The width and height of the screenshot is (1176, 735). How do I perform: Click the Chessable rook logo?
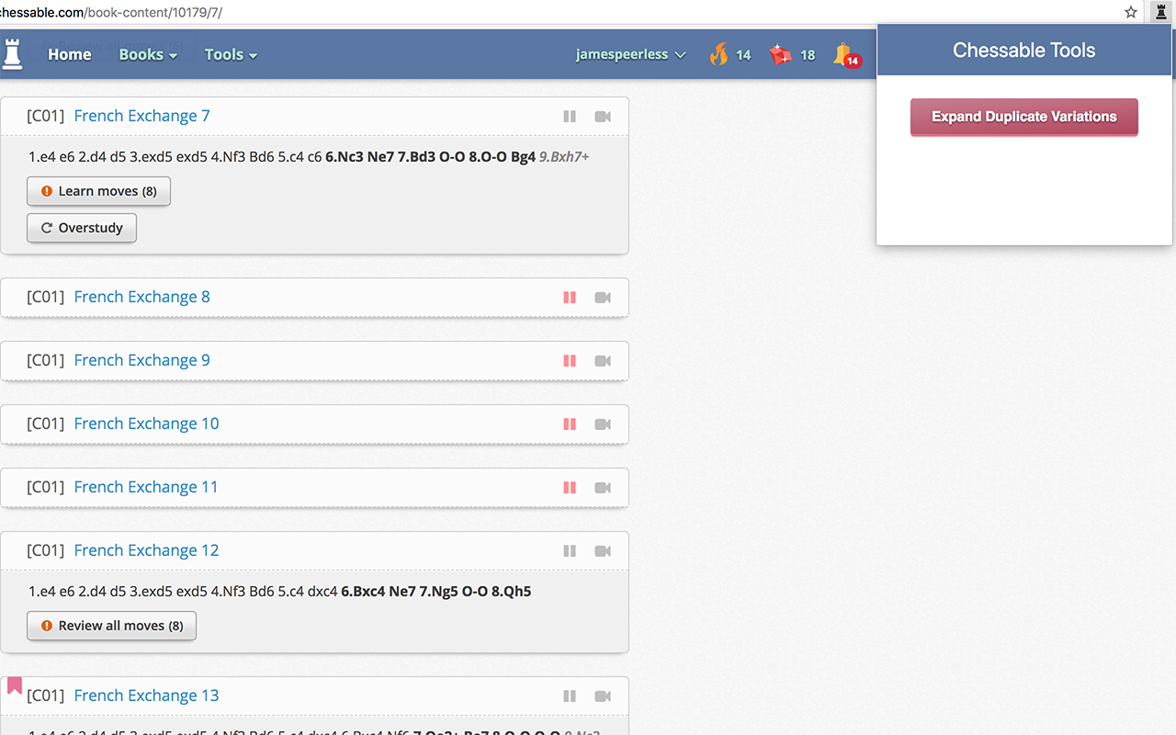(x=13, y=53)
